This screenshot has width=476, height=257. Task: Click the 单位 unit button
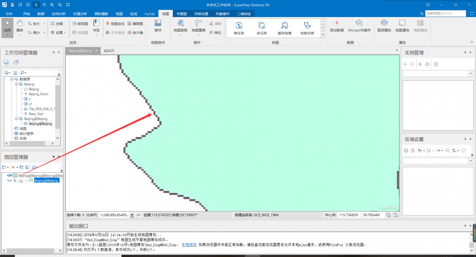click(x=215, y=32)
